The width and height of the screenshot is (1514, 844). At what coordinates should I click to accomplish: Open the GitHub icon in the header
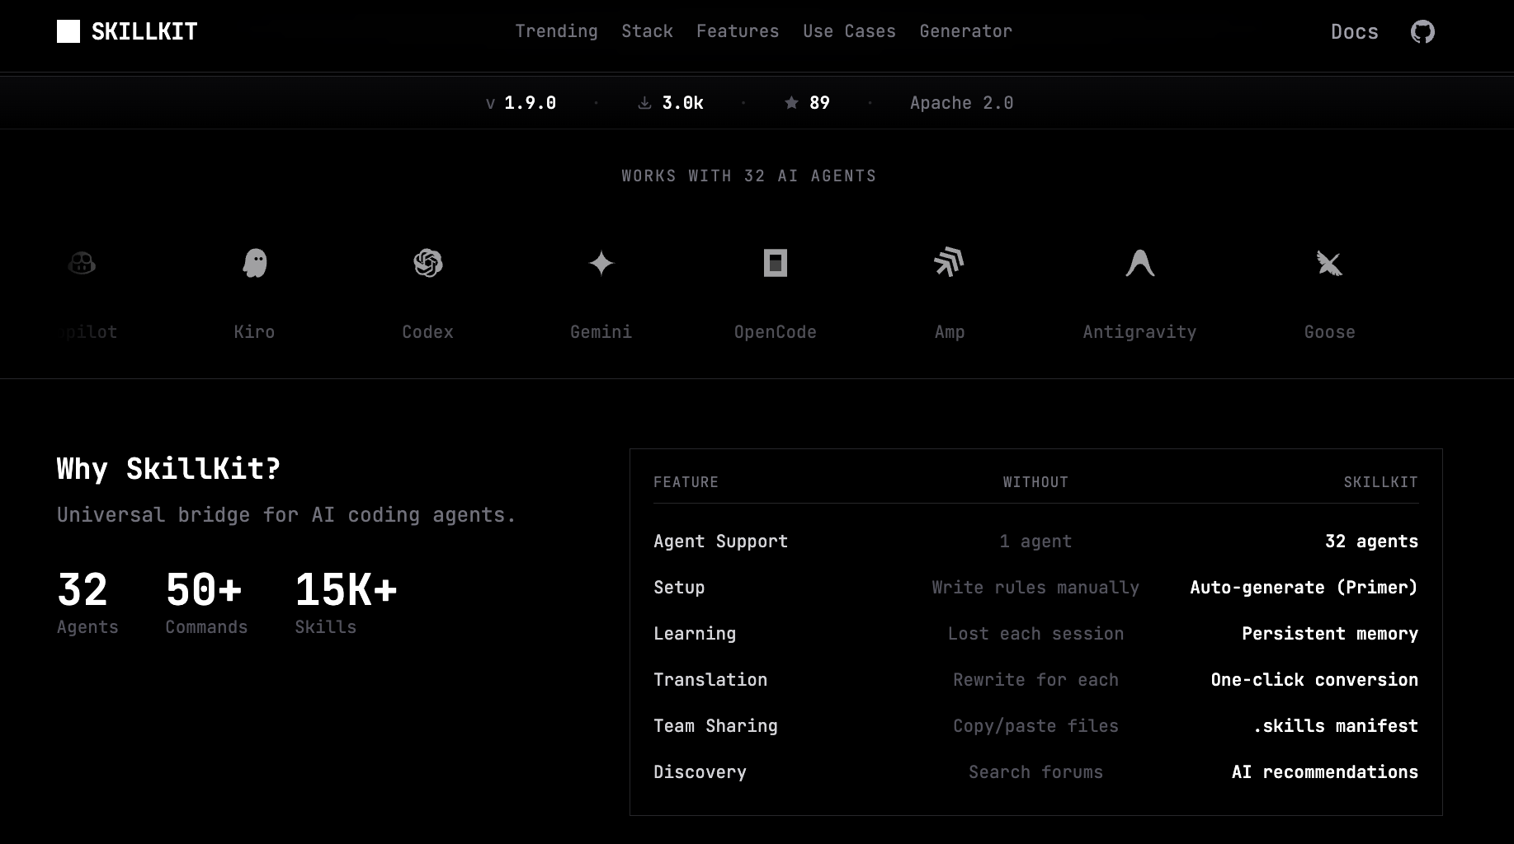coord(1422,31)
